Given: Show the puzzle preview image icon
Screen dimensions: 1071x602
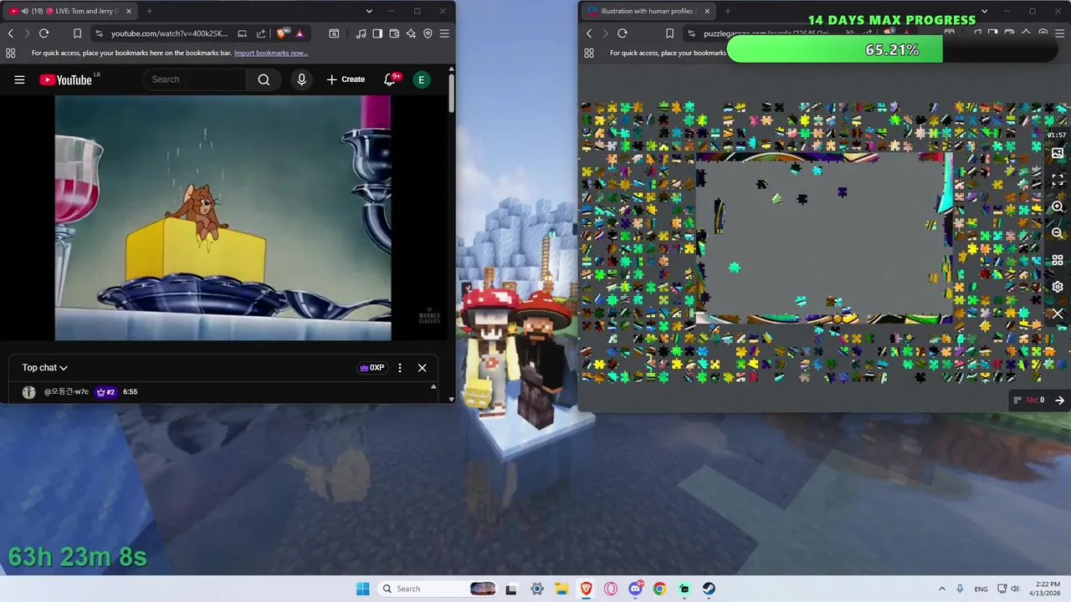Looking at the screenshot, I should coord(1058,154).
